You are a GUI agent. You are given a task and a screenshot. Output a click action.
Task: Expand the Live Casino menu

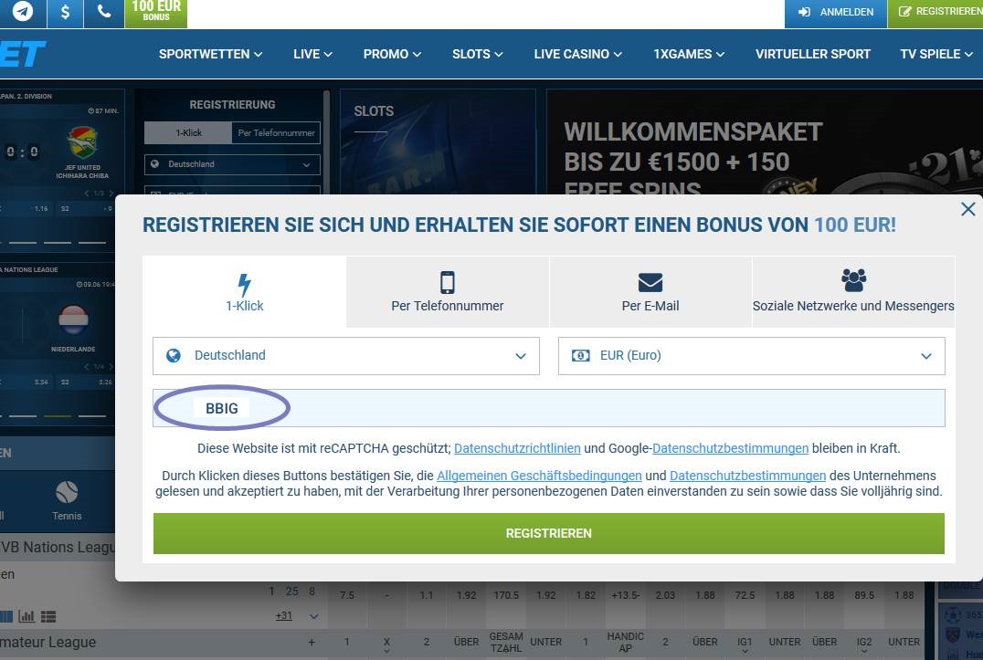point(577,54)
